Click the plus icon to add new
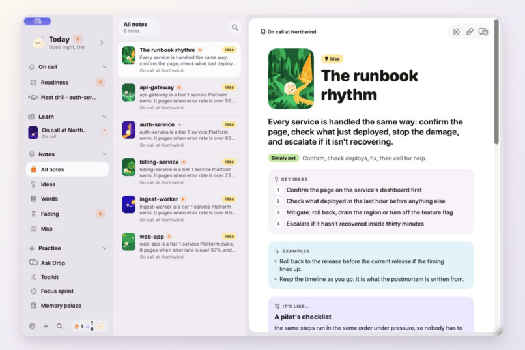The height and width of the screenshot is (350, 525). click(x=46, y=326)
